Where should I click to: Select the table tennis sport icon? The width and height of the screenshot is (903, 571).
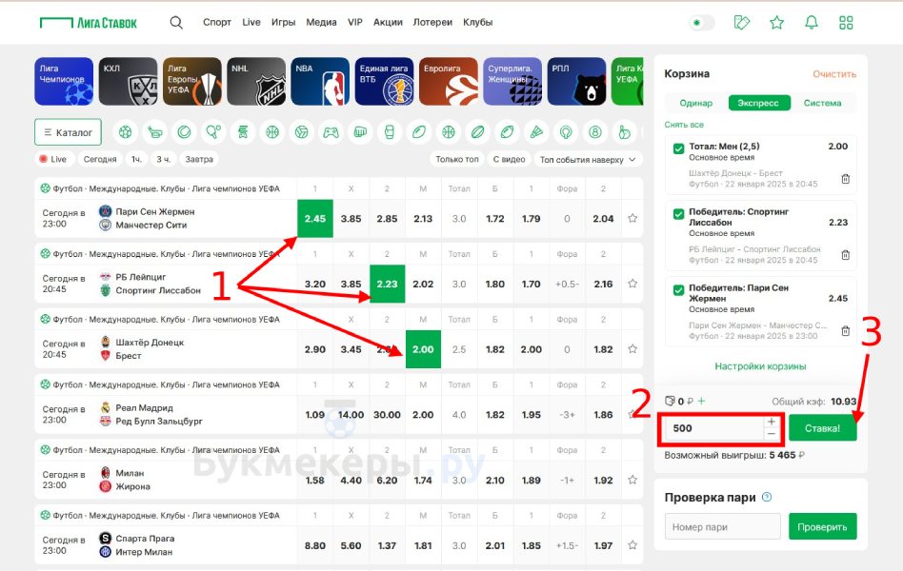click(213, 132)
